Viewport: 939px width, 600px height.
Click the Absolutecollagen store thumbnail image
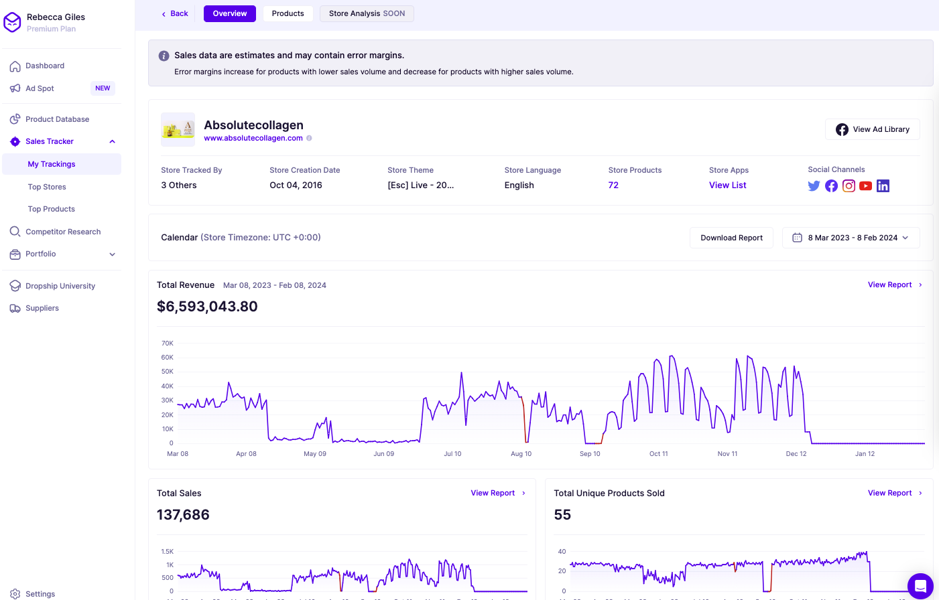(178, 129)
